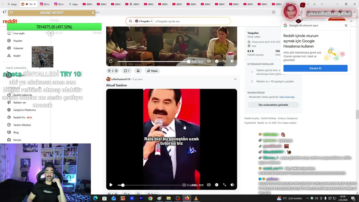The width and height of the screenshot is (359, 202).
Task: Close the Google sign-in popup
Action: click(x=346, y=25)
